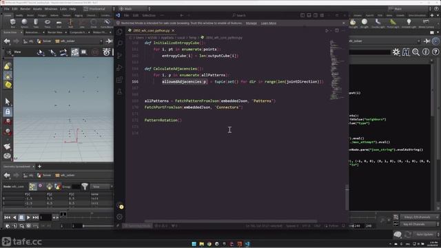Add a new pane tab with plus

(40, 167)
